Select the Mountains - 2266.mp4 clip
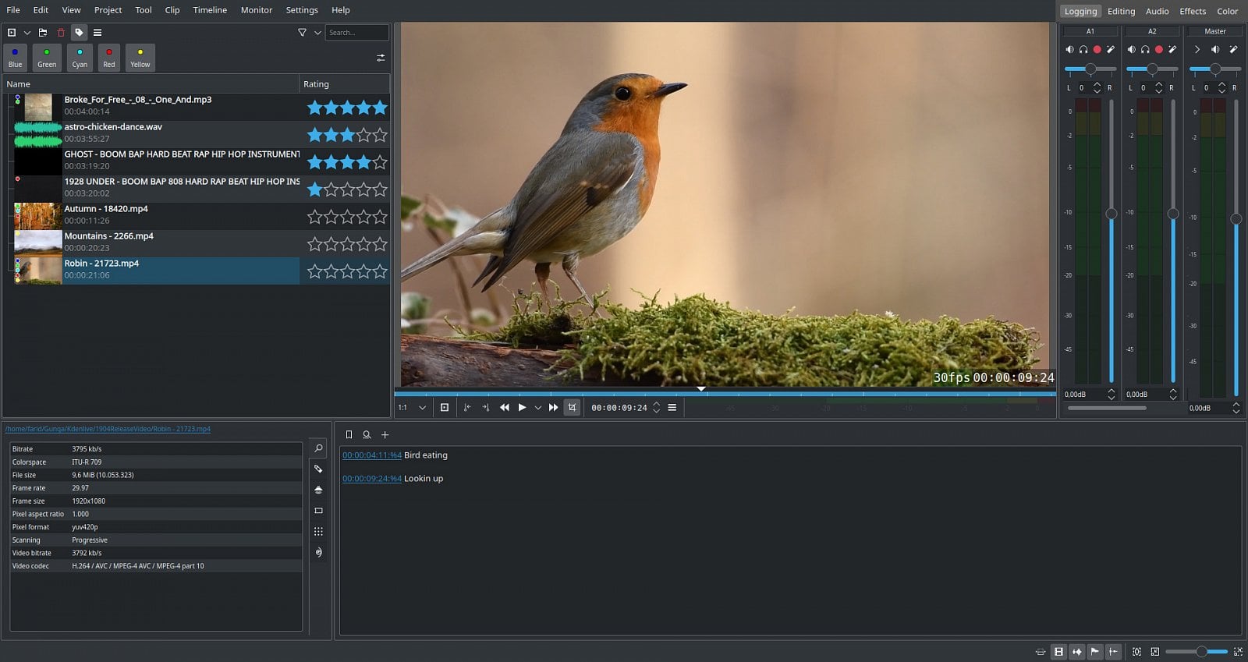 109,236
